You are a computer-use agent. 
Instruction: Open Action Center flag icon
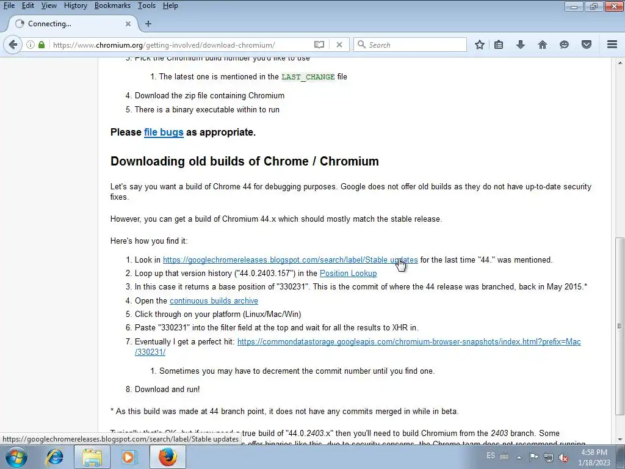coord(533,457)
